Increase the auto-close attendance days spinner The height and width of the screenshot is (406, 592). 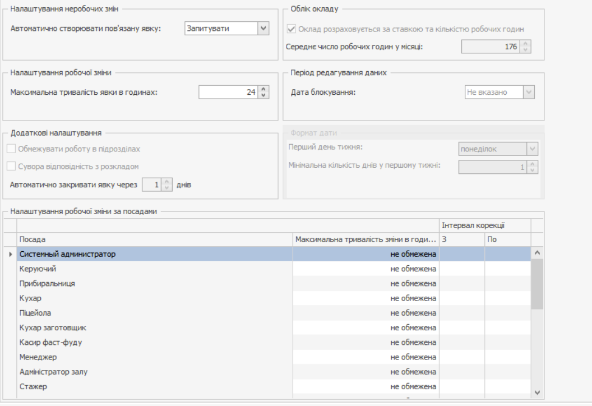(166, 182)
